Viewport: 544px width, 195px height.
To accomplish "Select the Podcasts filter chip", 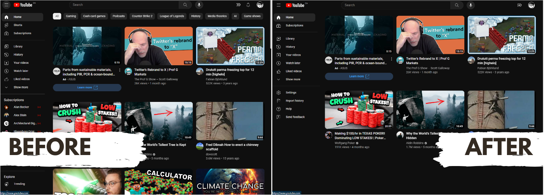I will click(119, 16).
